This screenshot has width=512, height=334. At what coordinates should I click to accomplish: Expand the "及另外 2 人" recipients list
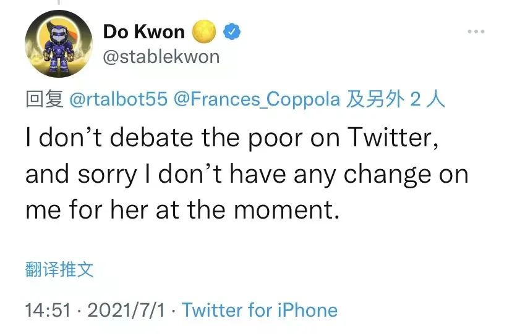point(395,99)
